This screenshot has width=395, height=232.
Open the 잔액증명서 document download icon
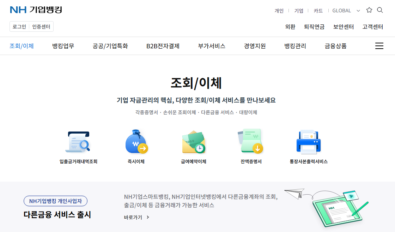[250, 141]
